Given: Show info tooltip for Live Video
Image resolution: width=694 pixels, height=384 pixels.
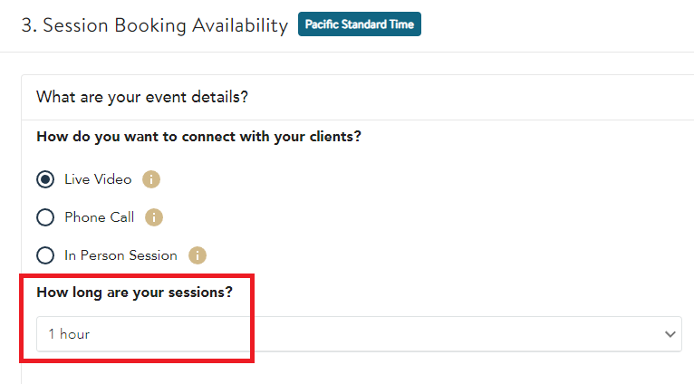Looking at the screenshot, I should [151, 179].
